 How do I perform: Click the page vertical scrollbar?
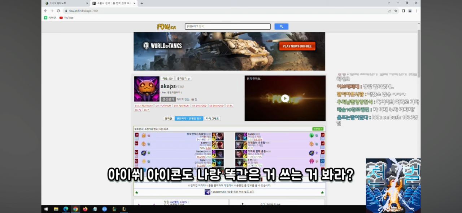coord(419,54)
